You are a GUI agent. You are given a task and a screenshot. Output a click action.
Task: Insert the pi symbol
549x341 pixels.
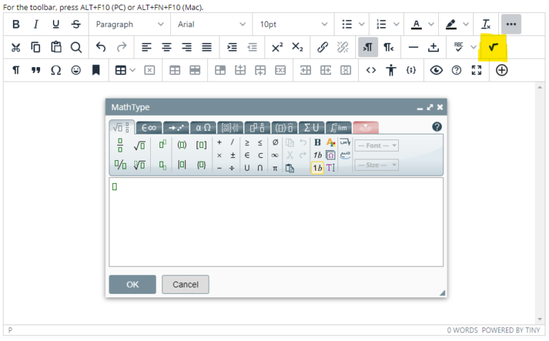274,168
